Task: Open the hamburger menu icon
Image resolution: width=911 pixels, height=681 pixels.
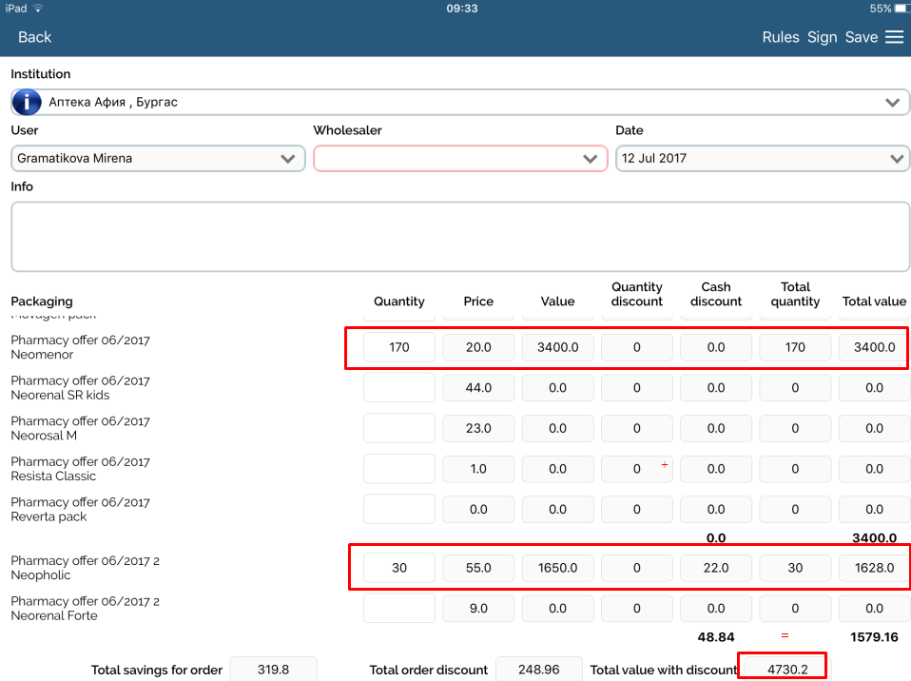Action: pyautogui.click(x=894, y=37)
